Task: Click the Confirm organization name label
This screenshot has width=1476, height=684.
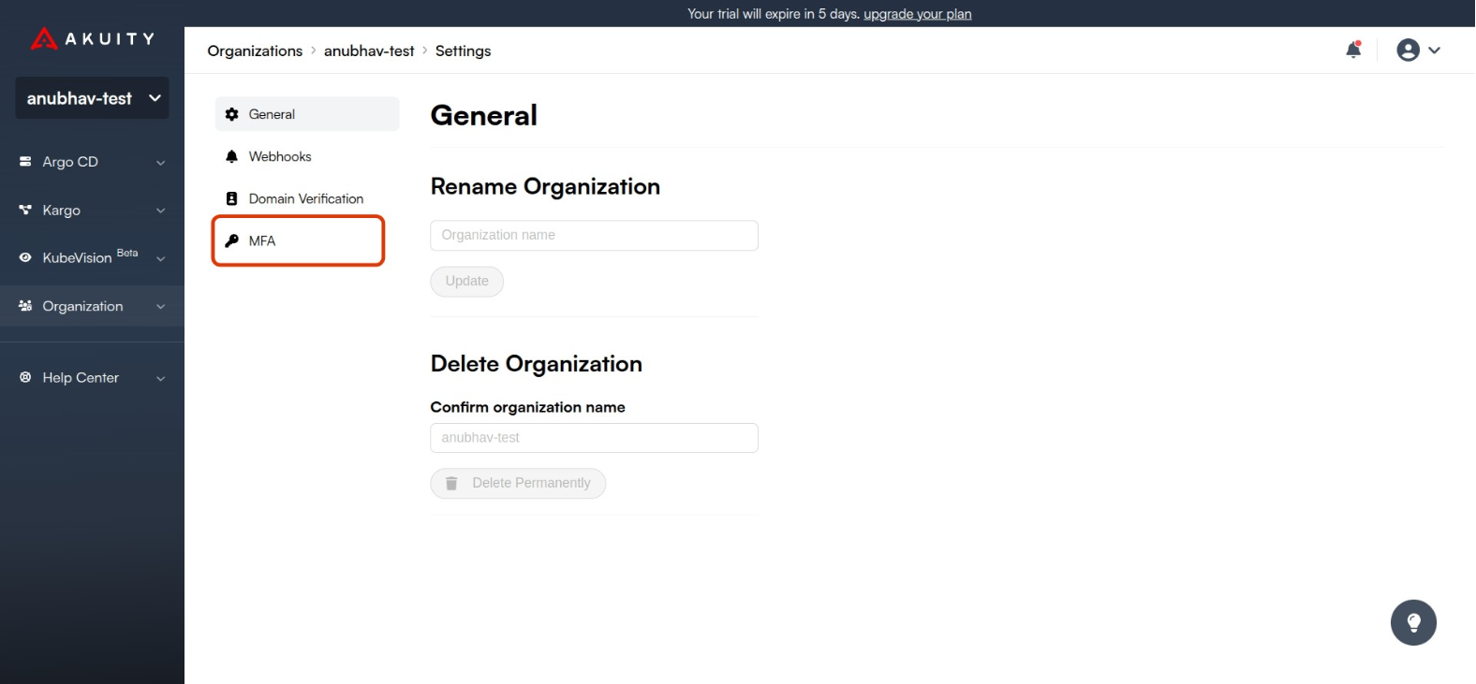Action: (527, 407)
